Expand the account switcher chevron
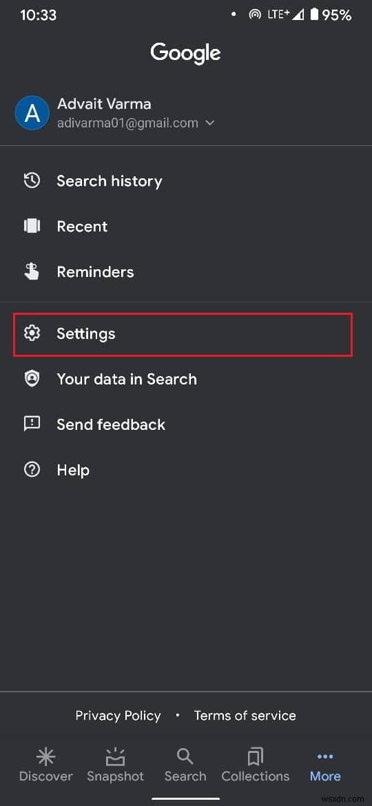 pyautogui.click(x=209, y=123)
